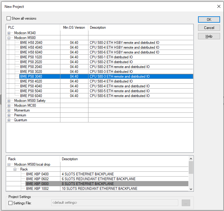
Task: Collapse the Modicon M580 local drop node
Action: point(9,164)
